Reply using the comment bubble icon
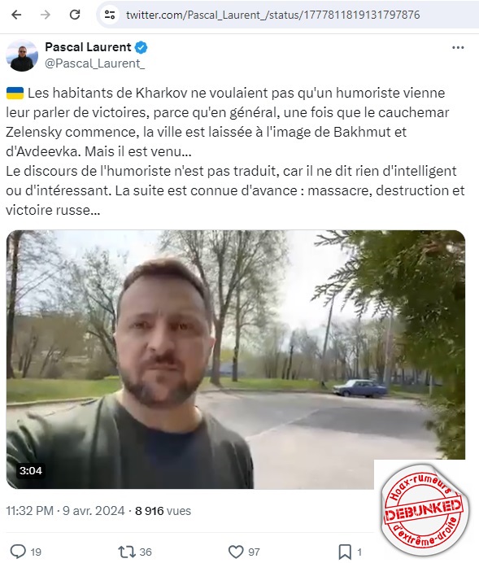The height and width of the screenshot is (563, 479). tap(18, 552)
